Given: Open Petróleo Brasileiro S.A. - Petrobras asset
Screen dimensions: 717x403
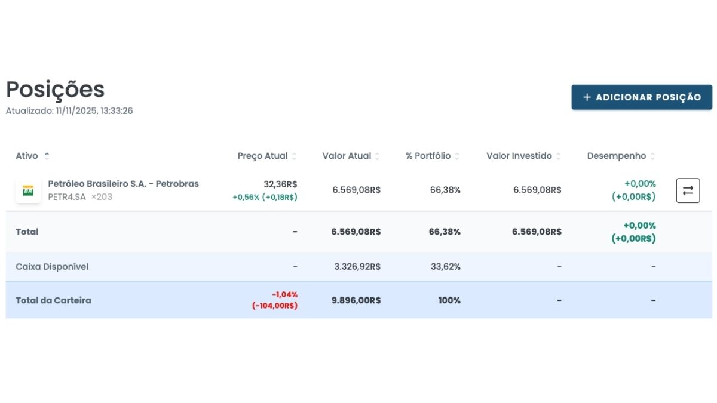Looking at the screenshot, I should (123, 184).
